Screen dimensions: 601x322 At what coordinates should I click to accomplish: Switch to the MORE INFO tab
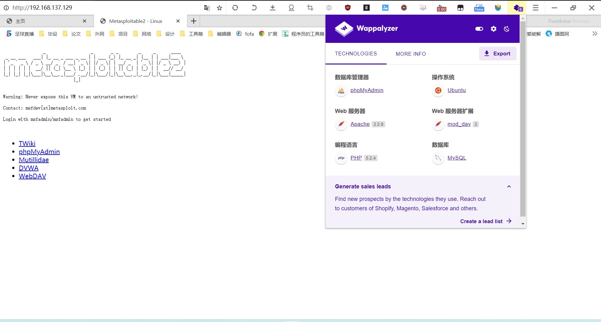411,54
